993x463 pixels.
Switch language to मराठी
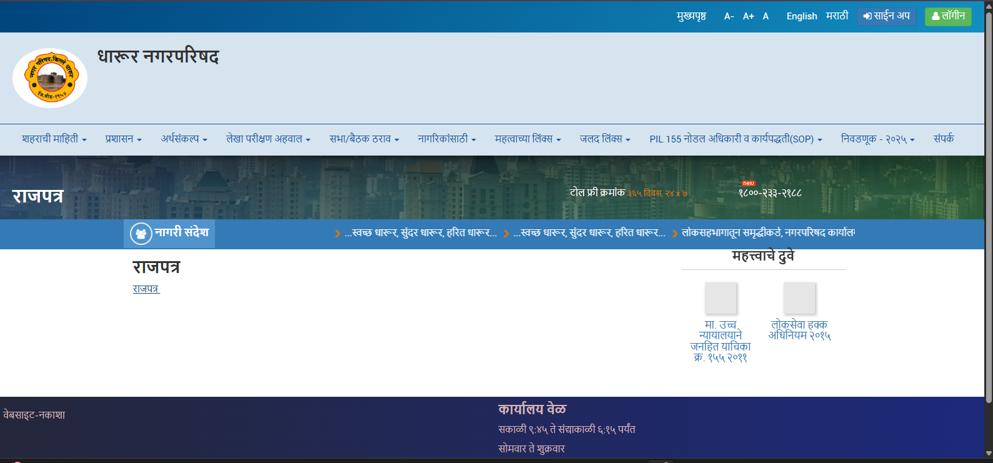click(837, 16)
